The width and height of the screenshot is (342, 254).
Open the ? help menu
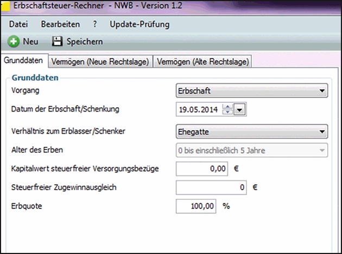[95, 24]
